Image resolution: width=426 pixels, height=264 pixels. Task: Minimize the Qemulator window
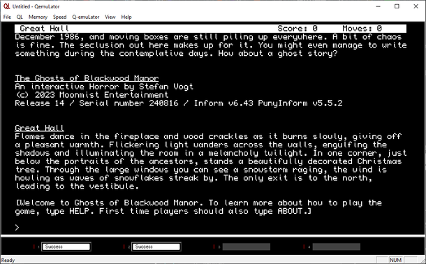[379, 6]
